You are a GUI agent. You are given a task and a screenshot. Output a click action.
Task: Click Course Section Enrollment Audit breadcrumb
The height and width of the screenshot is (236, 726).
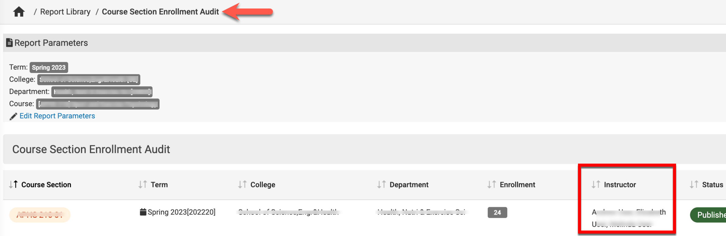pos(160,12)
